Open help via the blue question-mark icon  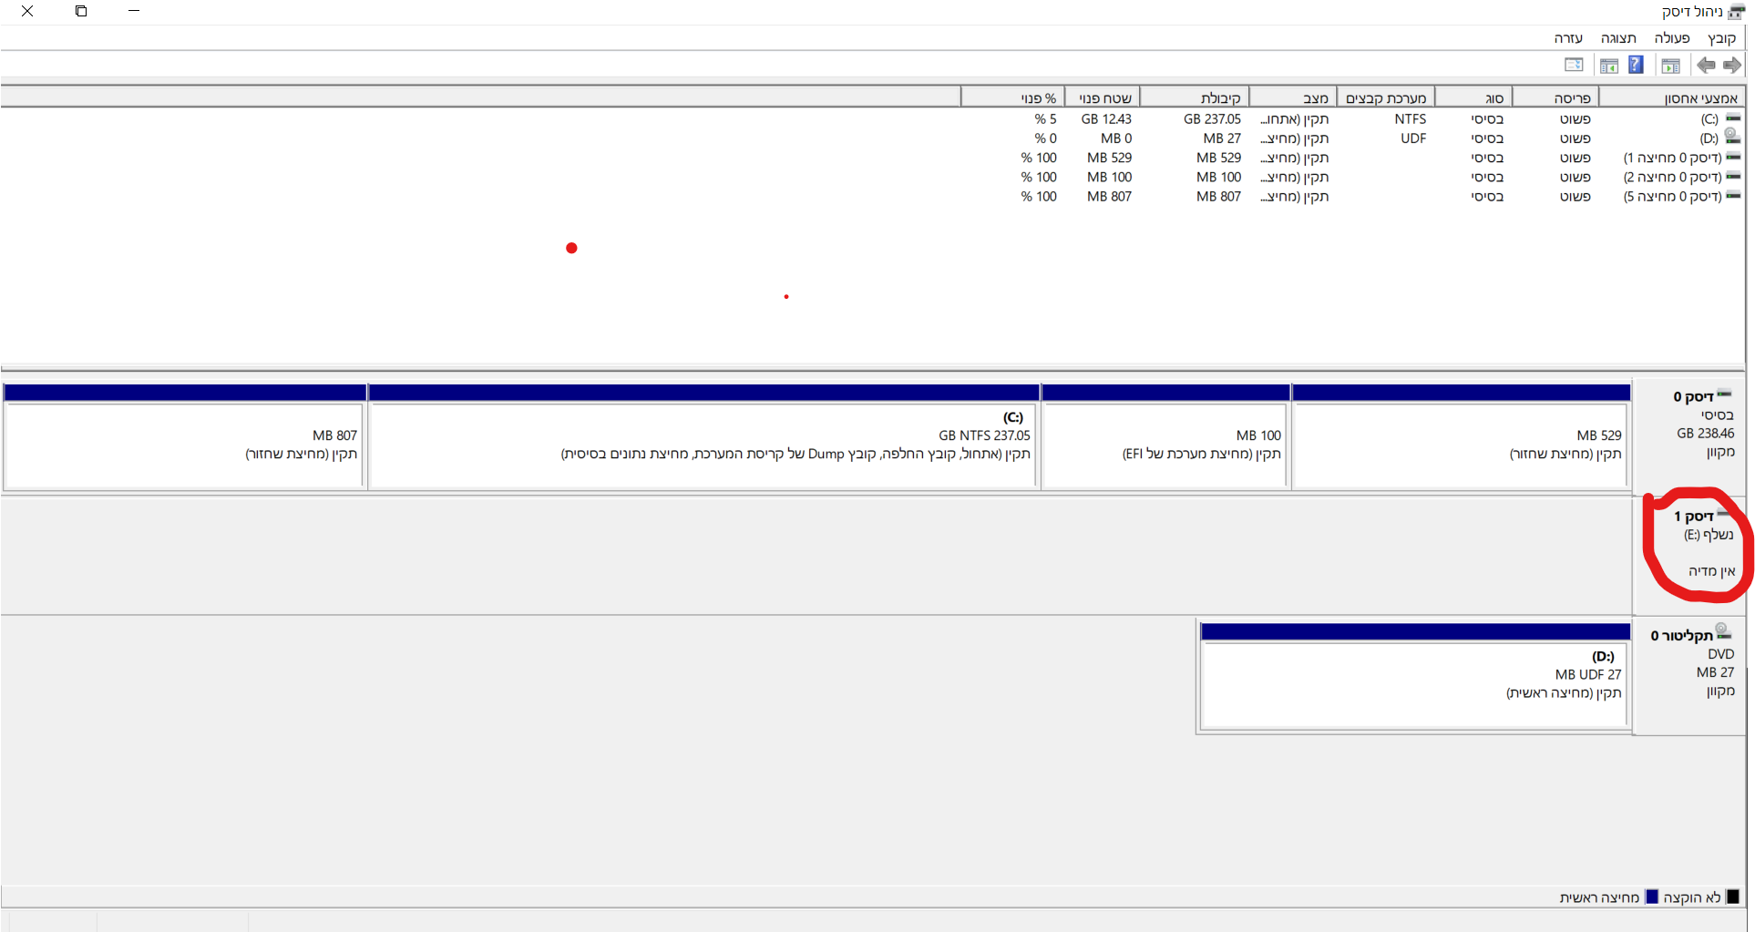click(x=1637, y=65)
